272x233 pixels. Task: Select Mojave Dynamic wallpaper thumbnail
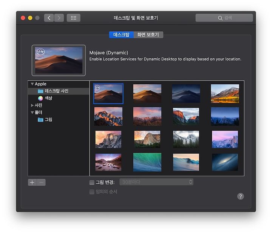click(108, 93)
